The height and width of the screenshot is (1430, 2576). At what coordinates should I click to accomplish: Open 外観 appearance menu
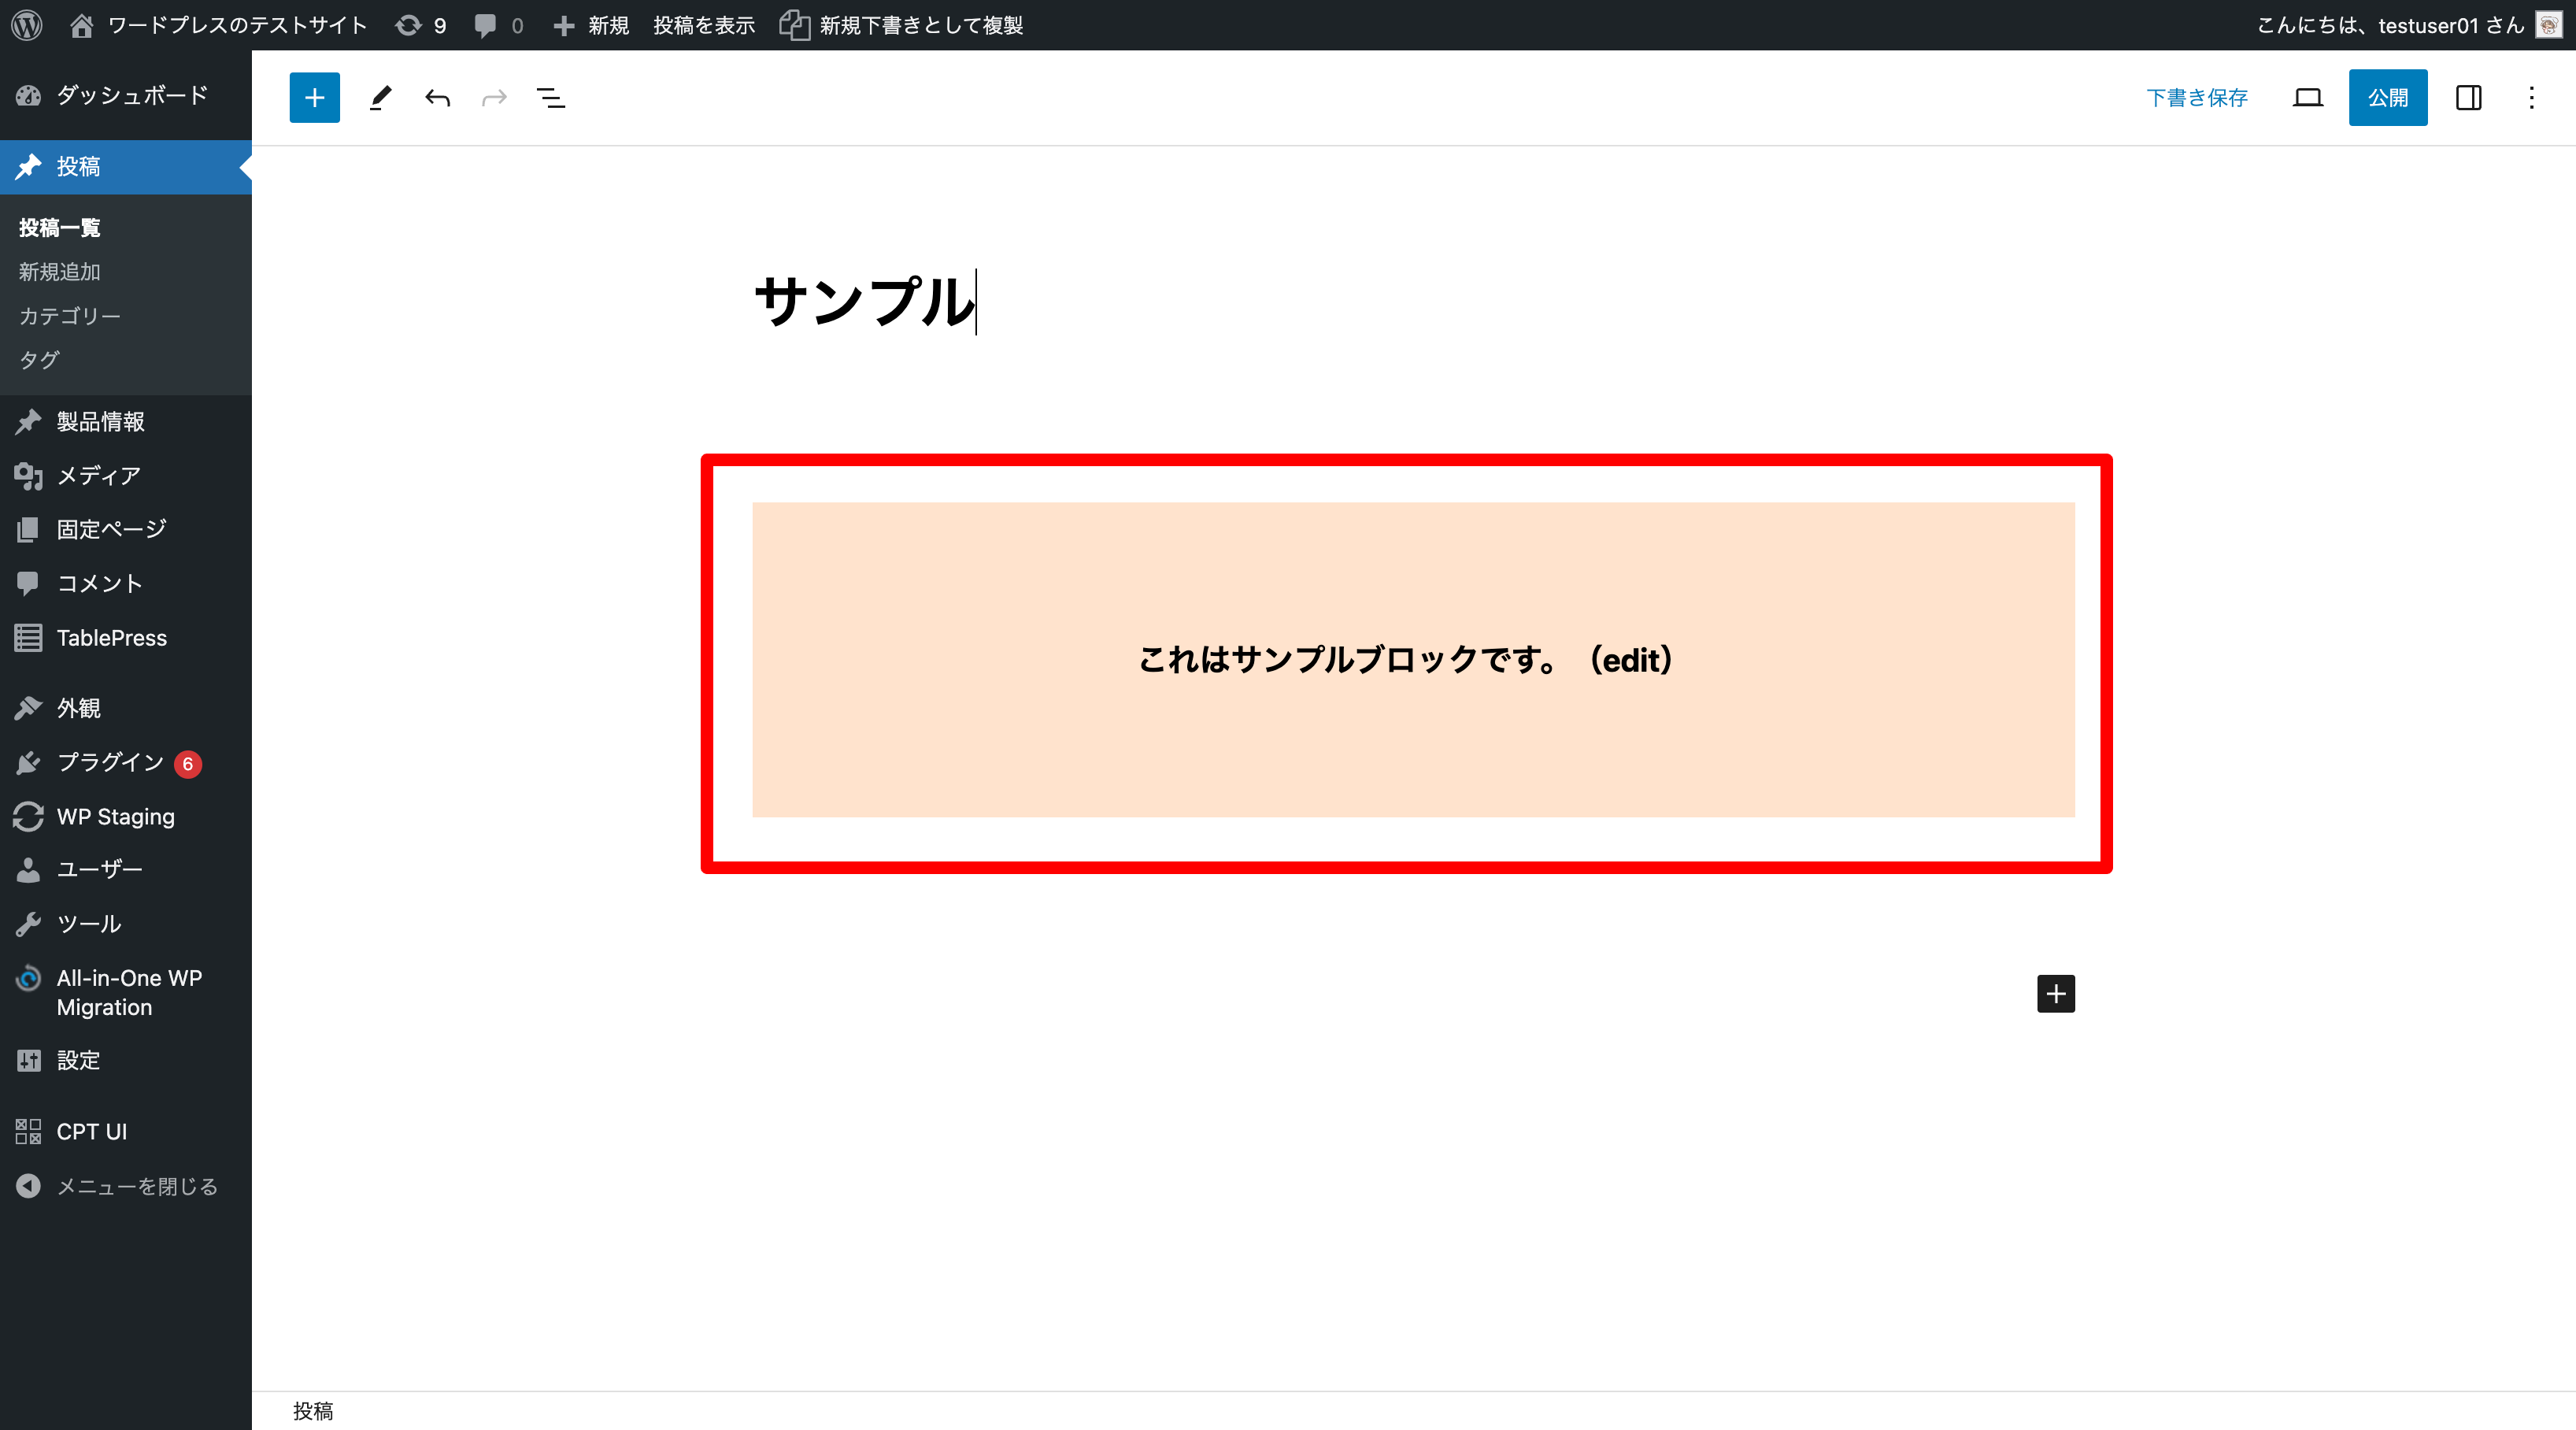pos(126,708)
